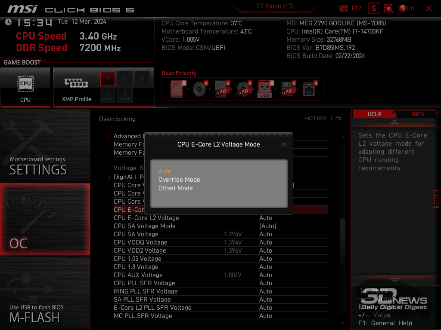Select the CPU PLL SFR Voltage row
The height and width of the screenshot is (330, 441).
(x=220, y=283)
